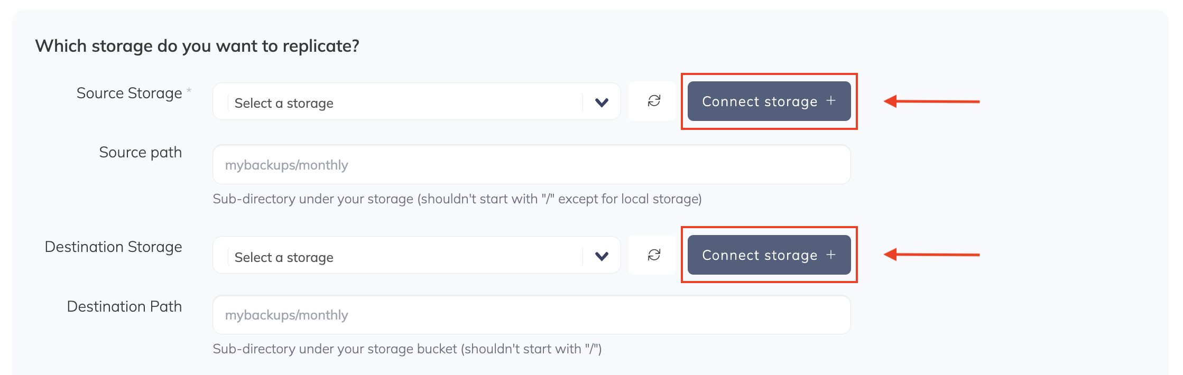Focus the Destination Path input field
Screen dimensions: 1183x375
pyautogui.click(x=531, y=315)
